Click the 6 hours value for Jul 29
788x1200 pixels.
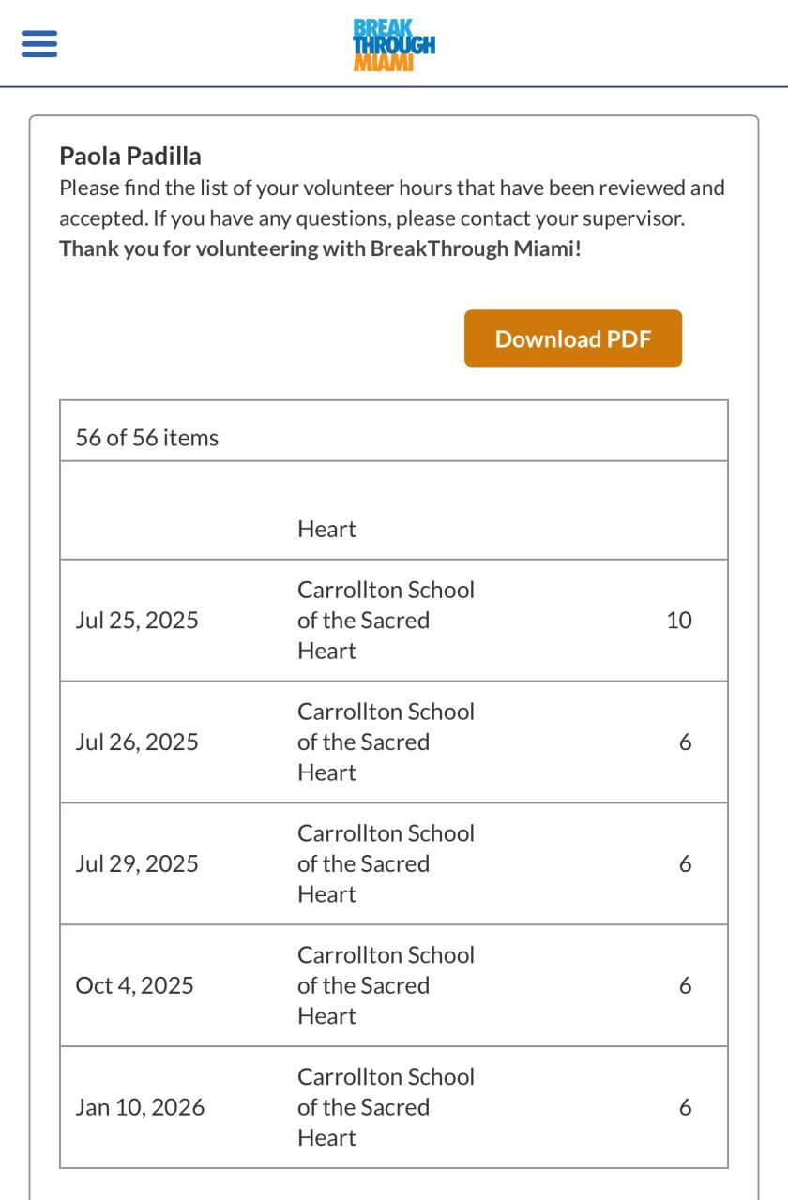[685, 864]
